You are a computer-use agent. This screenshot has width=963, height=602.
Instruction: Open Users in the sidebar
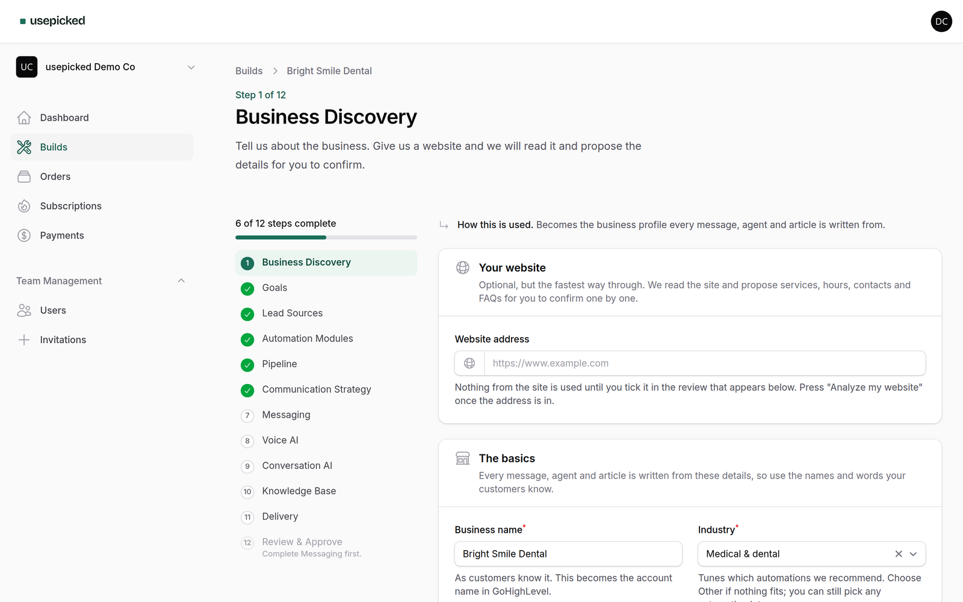102,311
